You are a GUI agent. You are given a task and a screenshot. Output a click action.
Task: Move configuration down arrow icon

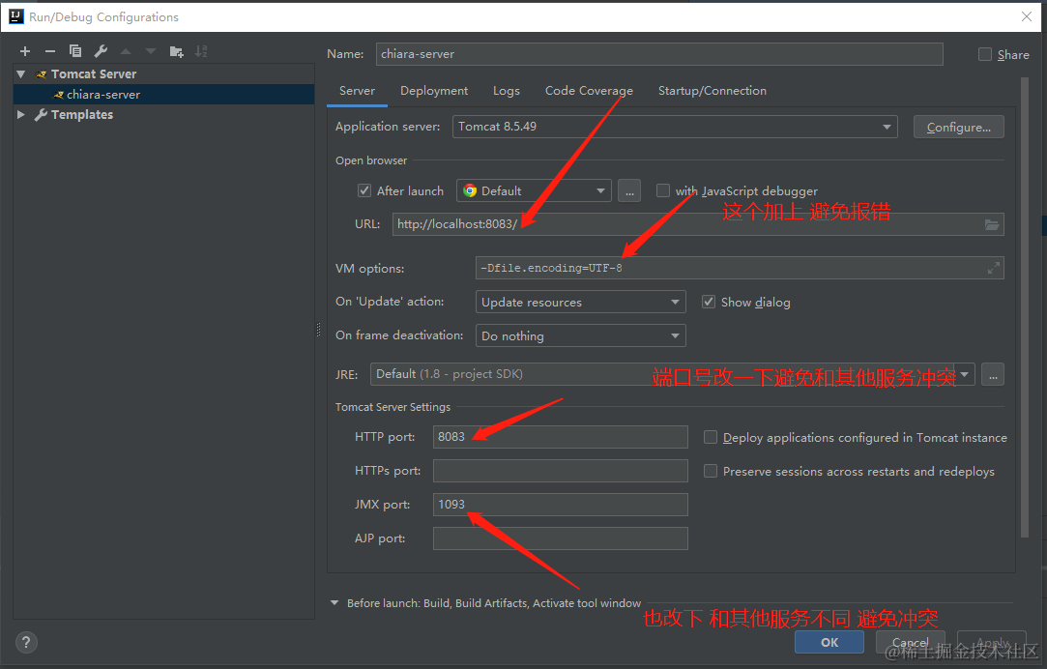click(151, 51)
